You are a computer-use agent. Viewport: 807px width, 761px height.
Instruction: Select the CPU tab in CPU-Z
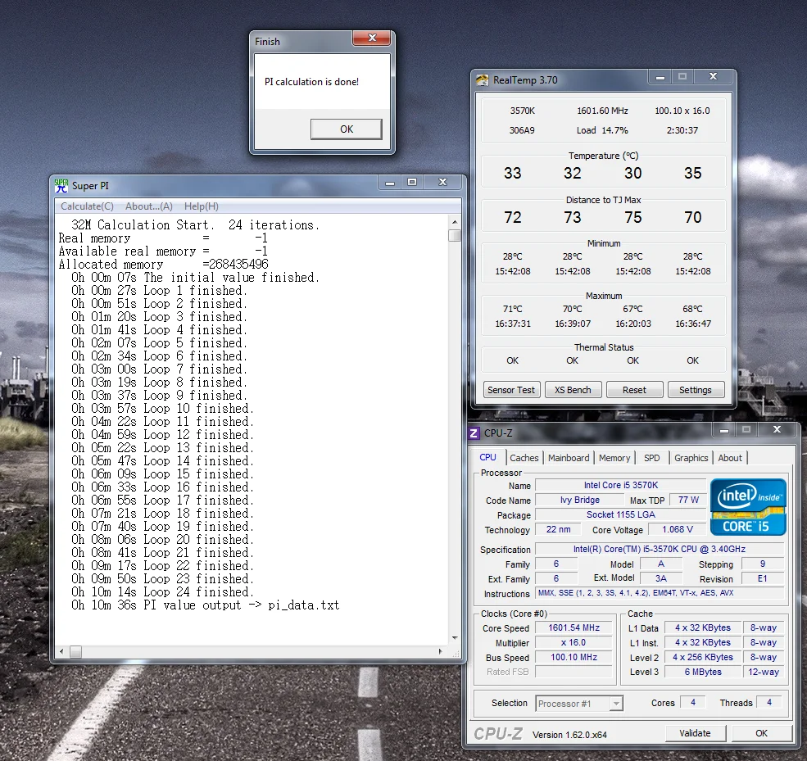(488, 457)
